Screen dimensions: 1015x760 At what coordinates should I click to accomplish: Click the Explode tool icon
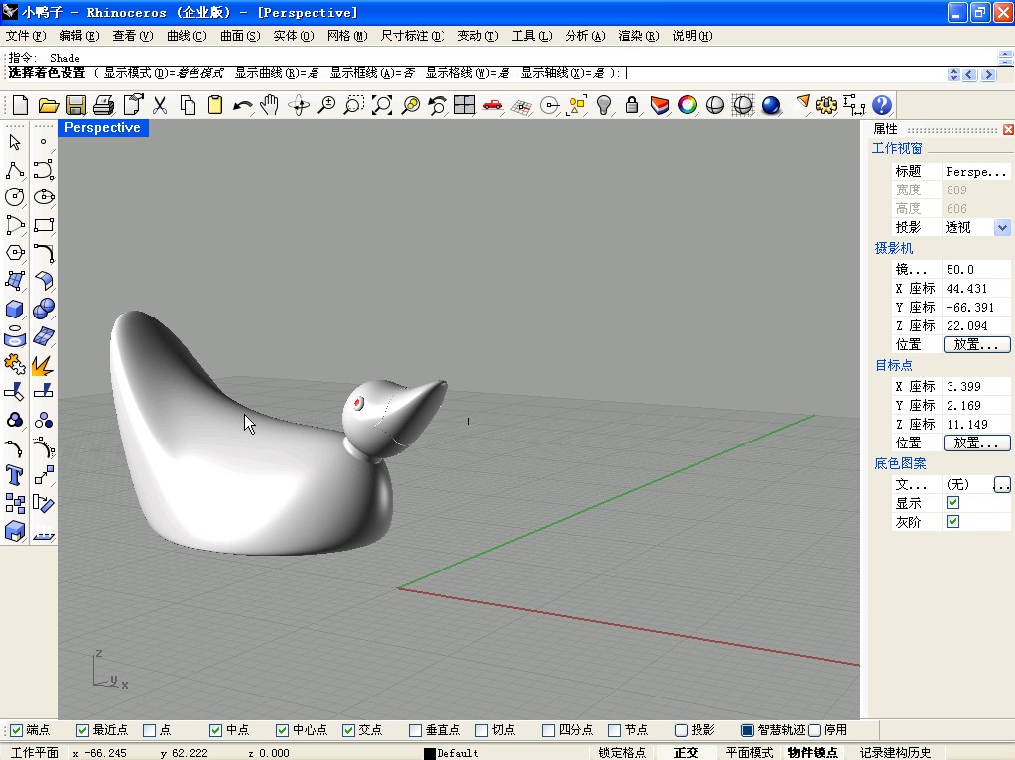[43, 365]
